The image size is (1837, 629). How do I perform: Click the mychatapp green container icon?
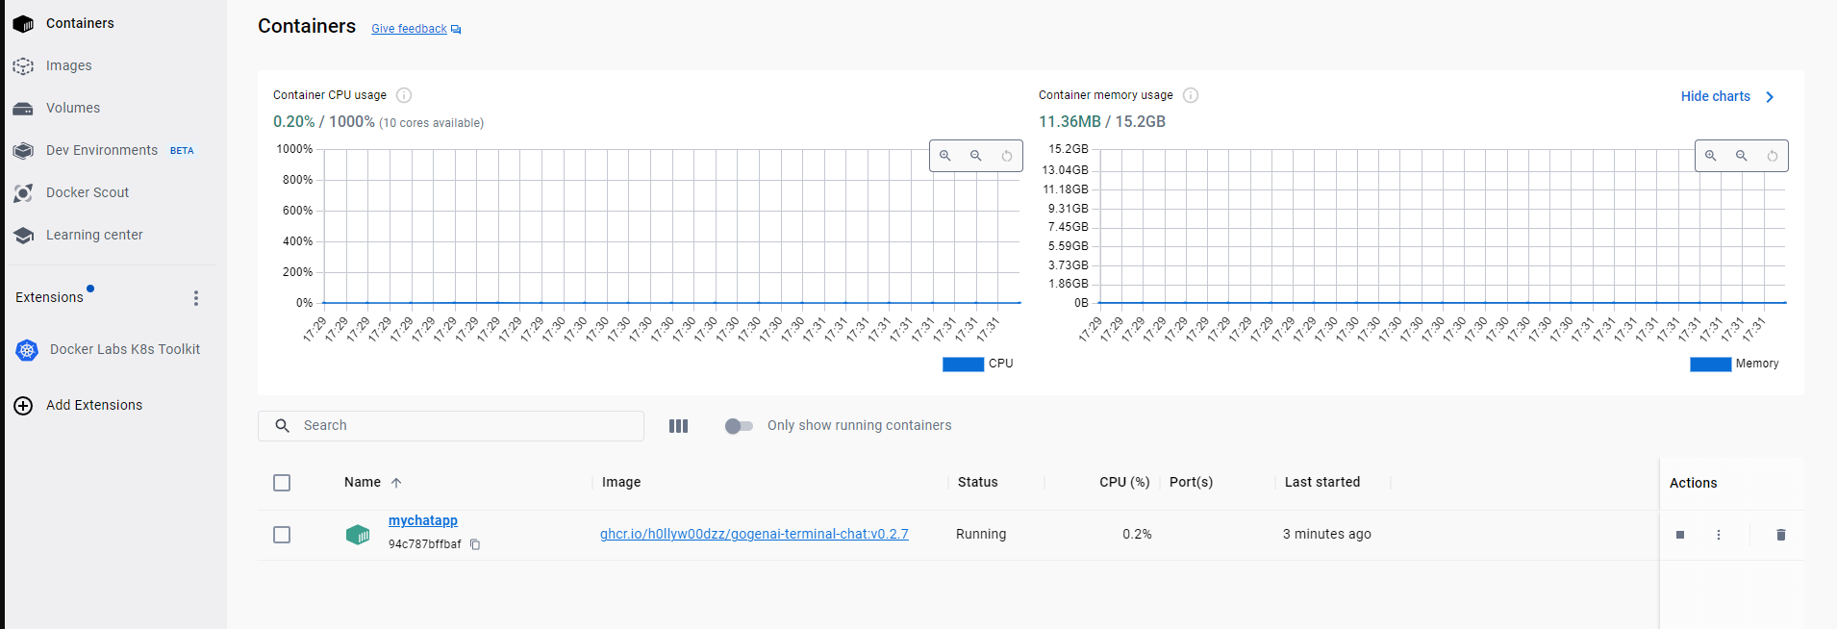[x=358, y=535]
